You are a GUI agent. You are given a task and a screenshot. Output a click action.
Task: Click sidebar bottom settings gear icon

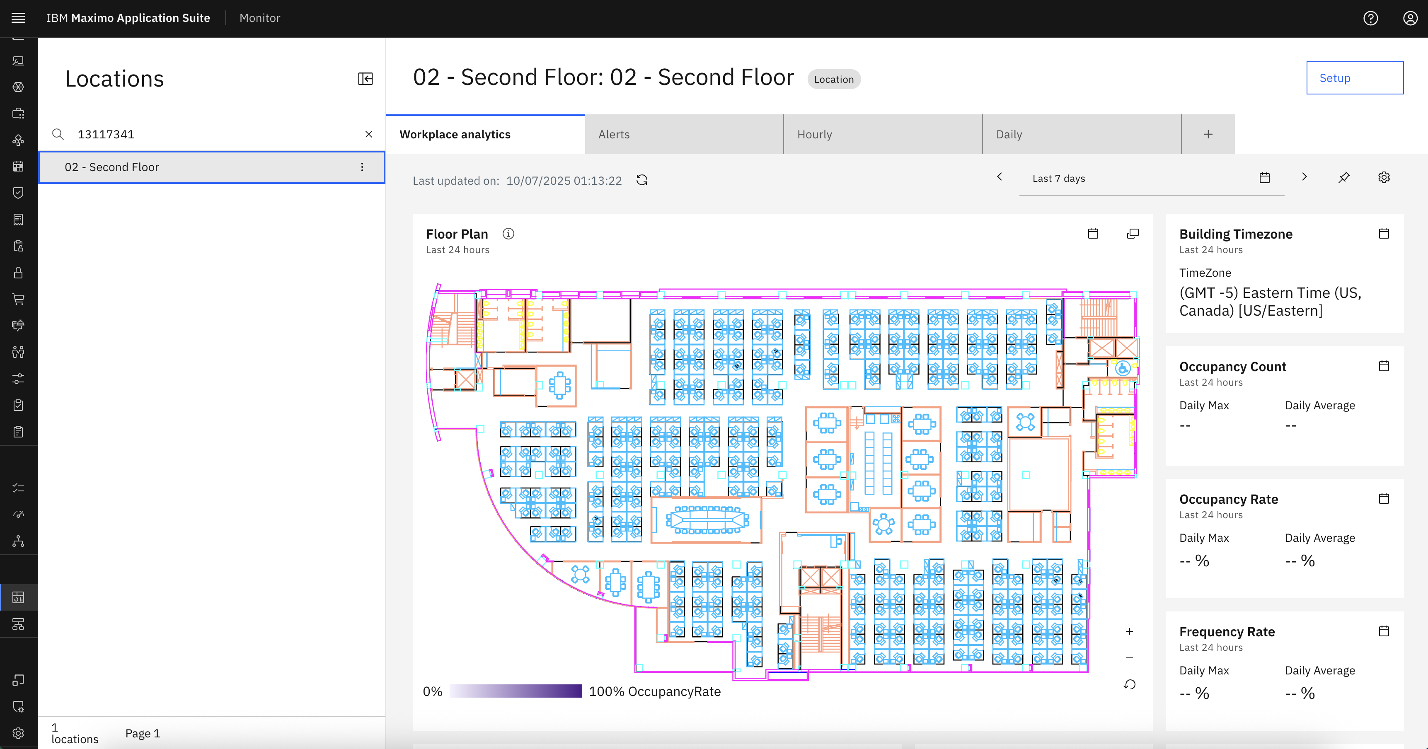pyautogui.click(x=18, y=734)
